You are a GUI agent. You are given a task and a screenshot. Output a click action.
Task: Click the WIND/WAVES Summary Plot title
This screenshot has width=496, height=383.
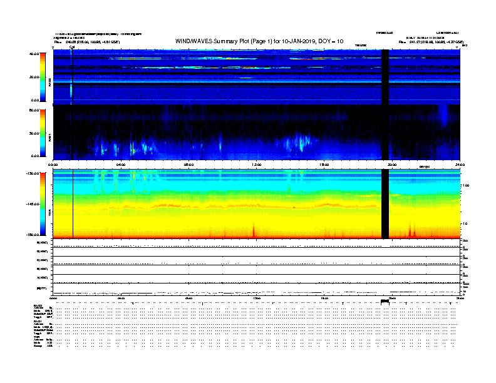click(x=259, y=41)
